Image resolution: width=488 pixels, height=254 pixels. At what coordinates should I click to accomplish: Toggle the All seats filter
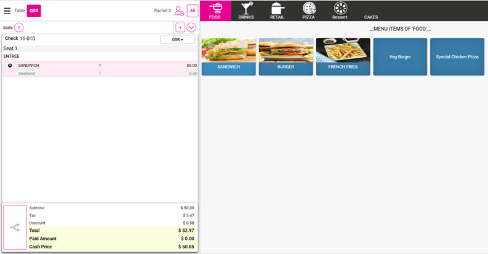[193, 10]
